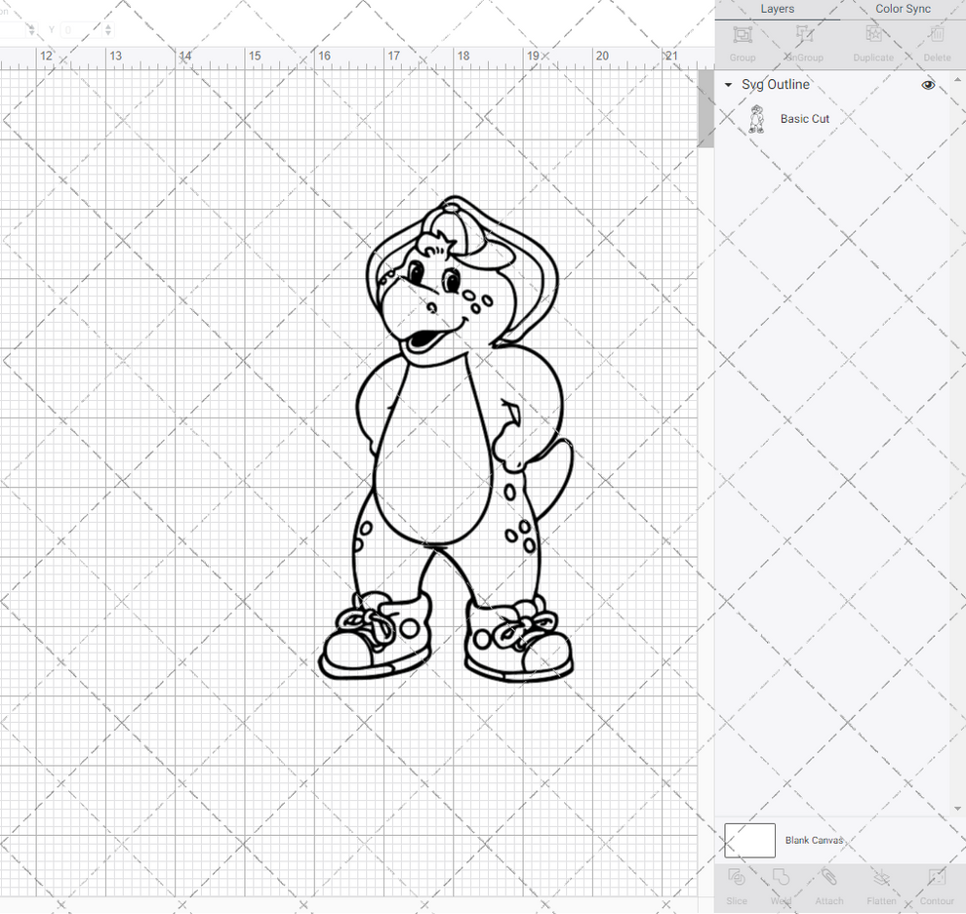The image size is (966, 914).
Task: Toggle visibility of the Svg Outline layer
Action: [x=928, y=85]
